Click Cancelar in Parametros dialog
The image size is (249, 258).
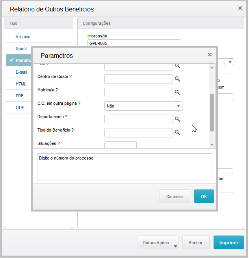pos(175,197)
